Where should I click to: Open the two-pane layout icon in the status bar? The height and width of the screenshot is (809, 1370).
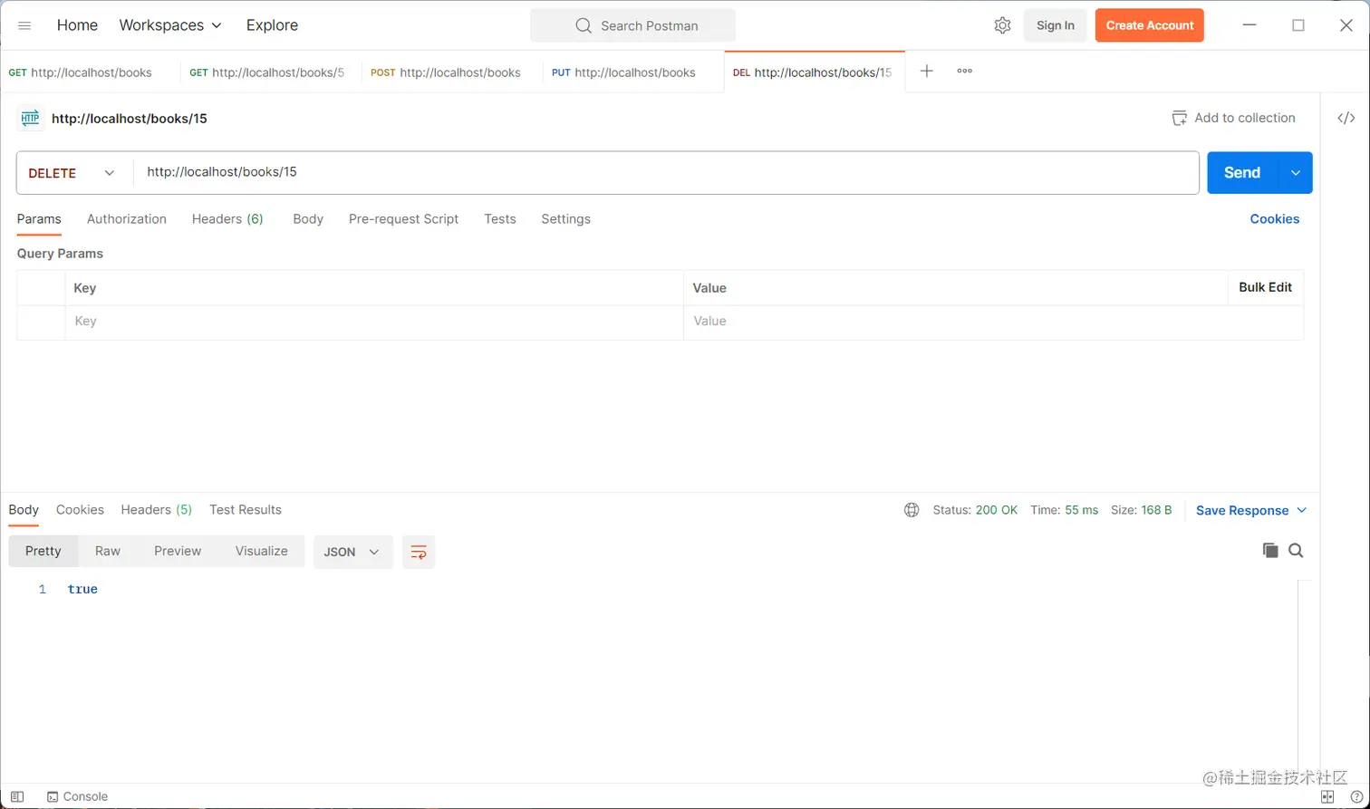1327,796
